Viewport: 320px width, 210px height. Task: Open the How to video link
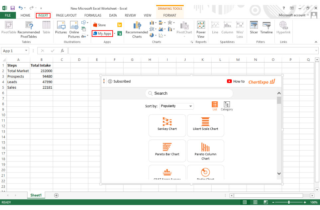[x=236, y=81]
